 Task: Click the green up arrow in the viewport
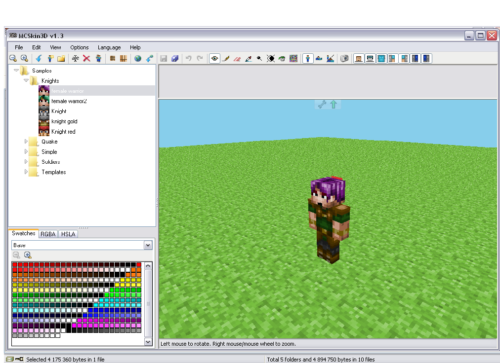click(333, 104)
